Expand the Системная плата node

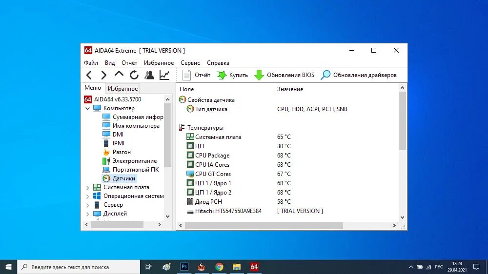[x=87, y=188]
